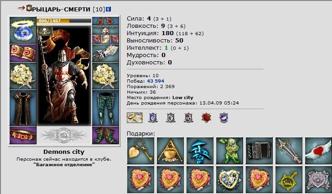
Task: Click the heart-studded belt slot
Action: pos(23,135)
